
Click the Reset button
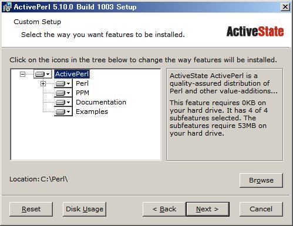pos(31,209)
